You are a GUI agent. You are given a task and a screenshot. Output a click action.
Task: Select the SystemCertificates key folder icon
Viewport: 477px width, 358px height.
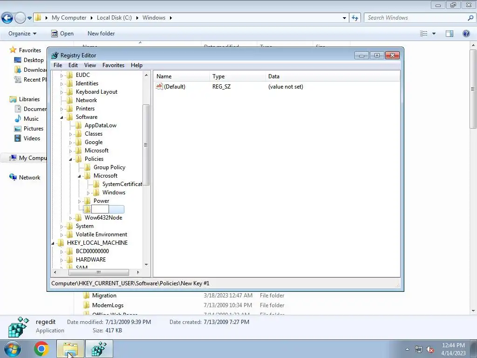pyautogui.click(x=96, y=184)
